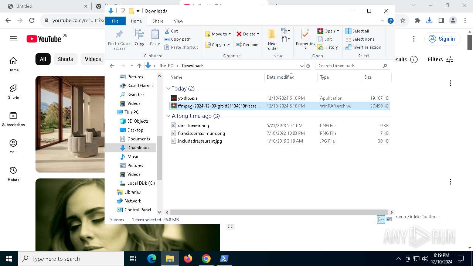Open YouTube Home in sidebar
Viewport: 473px width, 266px height.
tap(13, 64)
